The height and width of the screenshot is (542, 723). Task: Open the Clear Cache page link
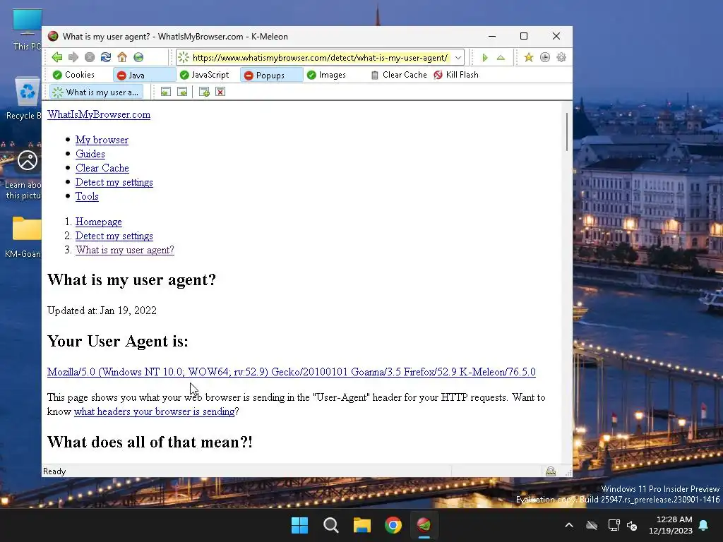pos(102,168)
